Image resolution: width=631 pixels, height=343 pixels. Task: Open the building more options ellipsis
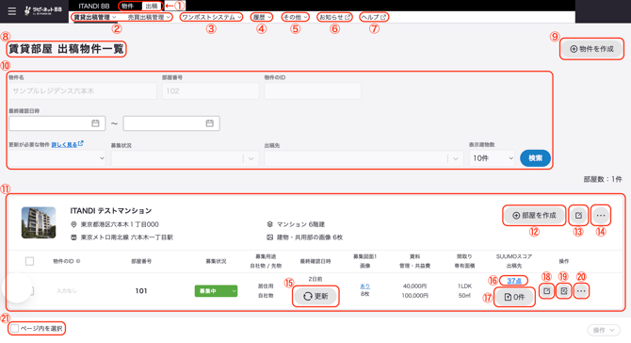click(x=601, y=216)
